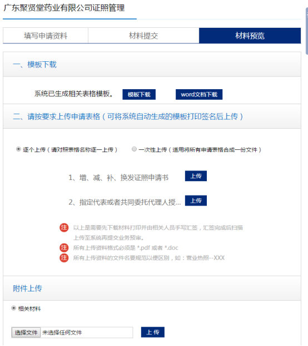Image resolution: width=308 pixels, height=346 pixels.
Task: Click the 二、请按要求上传申请表格 section header
Action: 128,116
